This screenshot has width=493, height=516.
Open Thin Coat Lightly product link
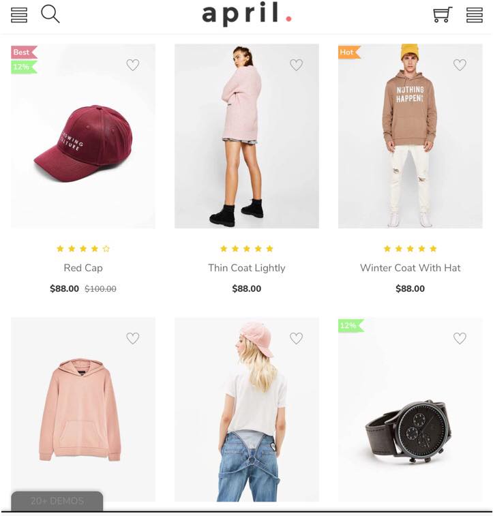coord(247,268)
